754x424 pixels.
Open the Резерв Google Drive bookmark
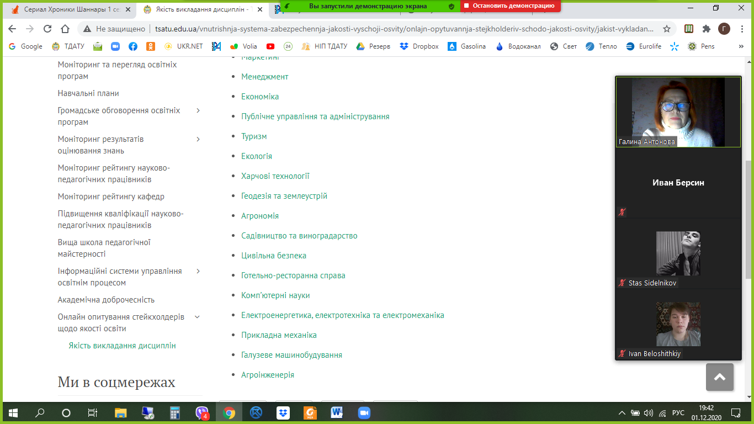click(x=373, y=46)
